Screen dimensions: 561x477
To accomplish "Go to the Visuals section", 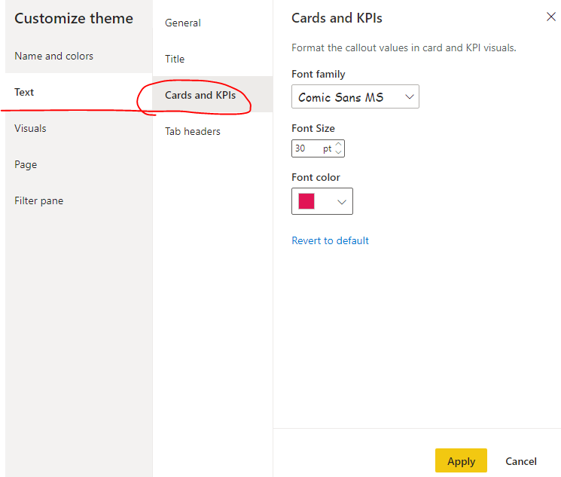I will pyautogui.click(x=79, y=128).
